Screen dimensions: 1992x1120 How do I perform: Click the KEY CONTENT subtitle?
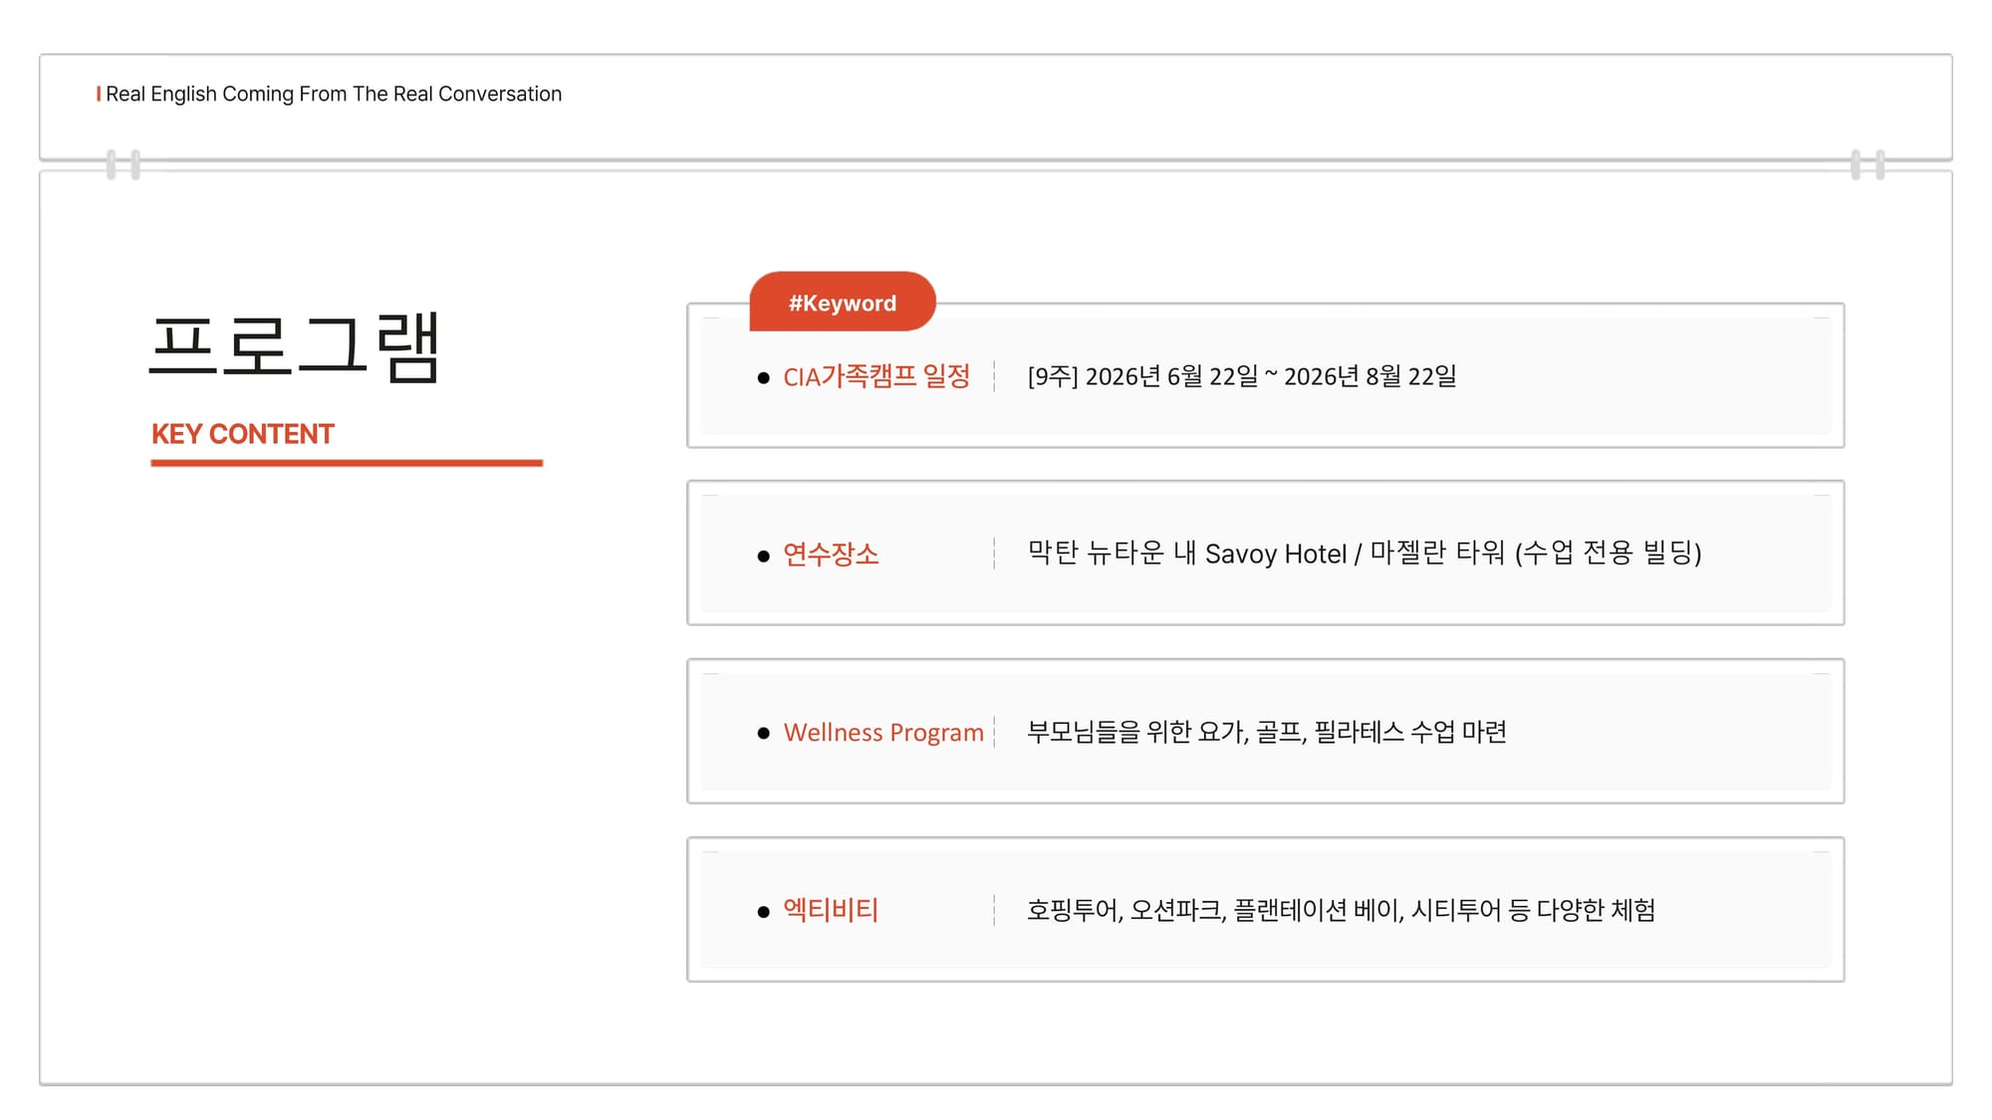242,434
